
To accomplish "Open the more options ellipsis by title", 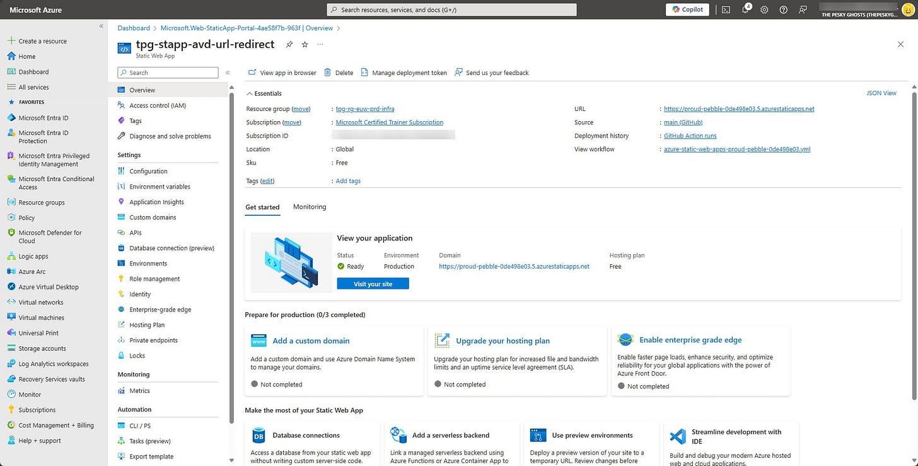I will (320, 45).
